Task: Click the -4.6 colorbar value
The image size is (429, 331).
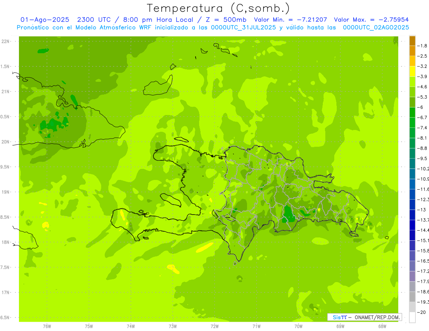Action: tap(423, 87)
